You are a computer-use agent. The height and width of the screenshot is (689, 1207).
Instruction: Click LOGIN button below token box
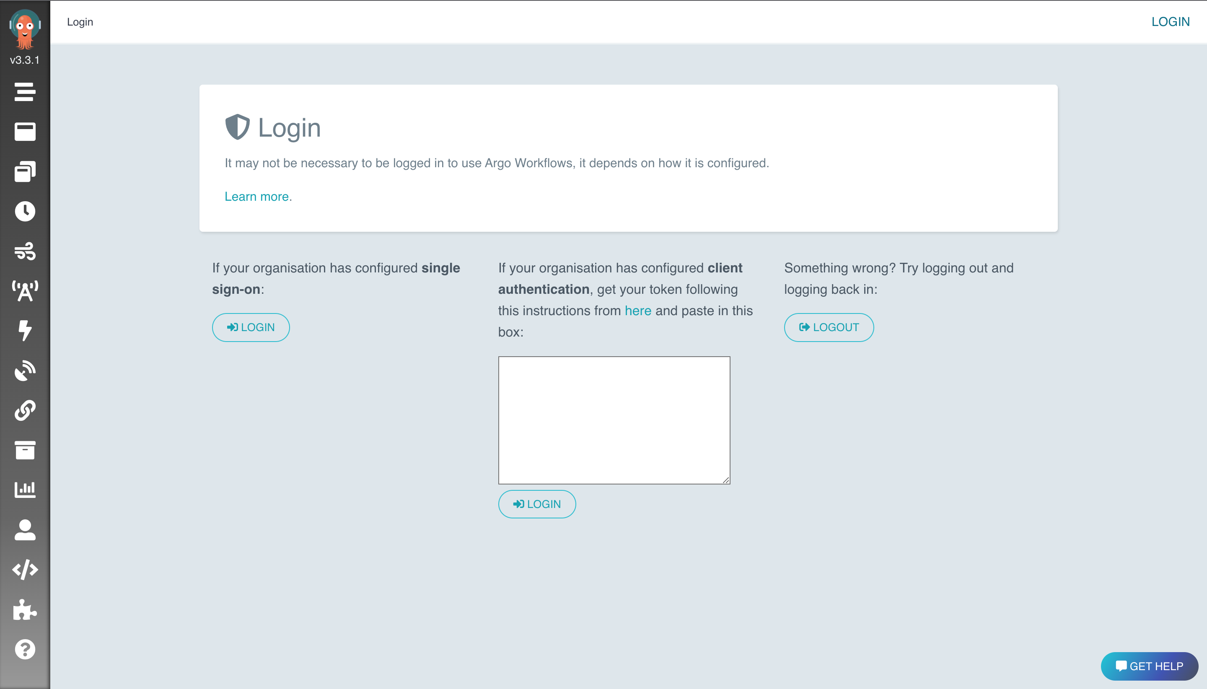[x=536, y=504]
